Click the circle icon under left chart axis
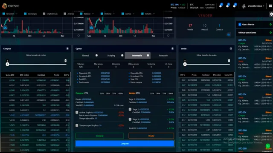273x153 pixels. click(x=78, y=36)
